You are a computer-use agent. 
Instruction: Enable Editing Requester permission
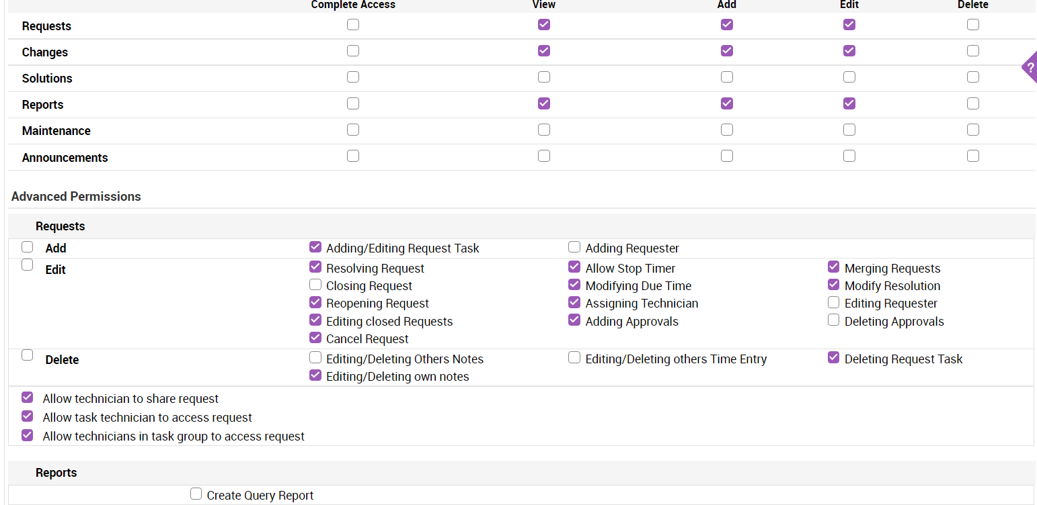coord(834,302)
